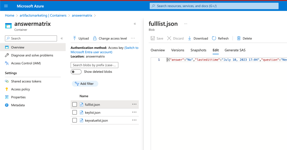Collapse the sidebar menu chevron
Screen dimensions: 287x150
(x=62, y=38)
